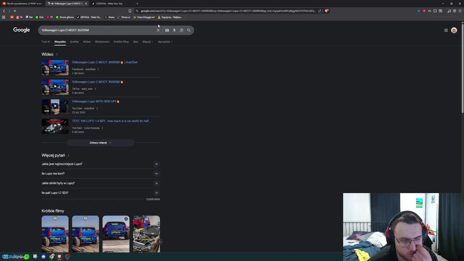Open options for Facebook AutoŚwir result
Image resolution: width=464 pixels, height=261 pixels.
pyautogui.click(x=98, y=69)
